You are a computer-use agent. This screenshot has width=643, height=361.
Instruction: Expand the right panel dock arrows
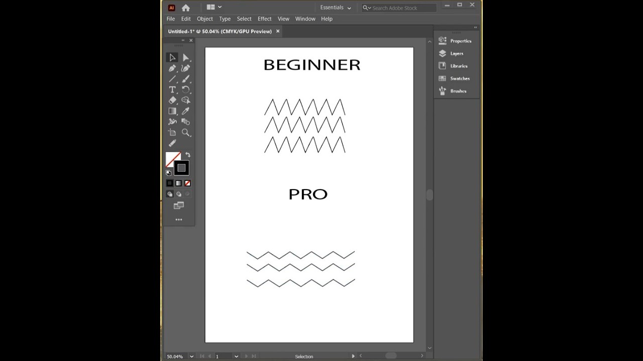coord(476,27)
